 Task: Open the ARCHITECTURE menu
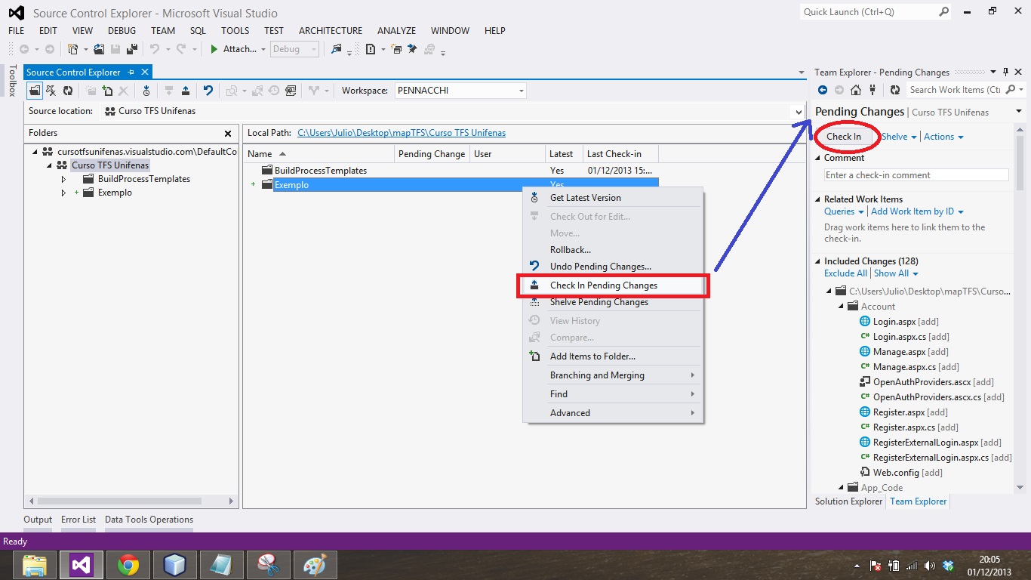[x=331, y=31]
